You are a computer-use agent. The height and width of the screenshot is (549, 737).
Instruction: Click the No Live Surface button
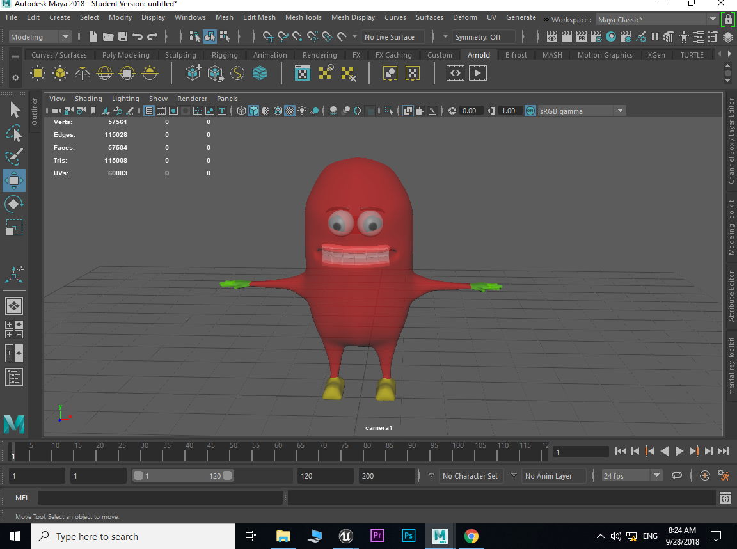pyautogui.click(x=393, y=36)
